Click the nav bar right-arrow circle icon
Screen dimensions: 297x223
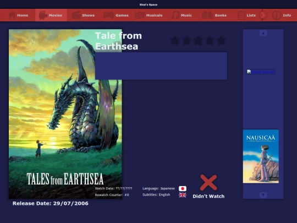[x=263, y=15]
